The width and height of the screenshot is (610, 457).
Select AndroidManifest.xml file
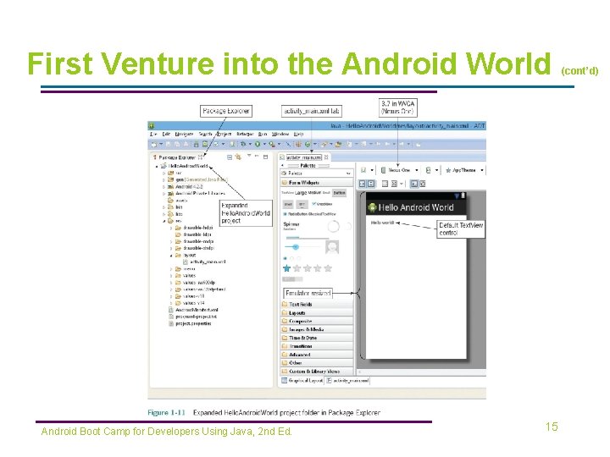(193, 310)
